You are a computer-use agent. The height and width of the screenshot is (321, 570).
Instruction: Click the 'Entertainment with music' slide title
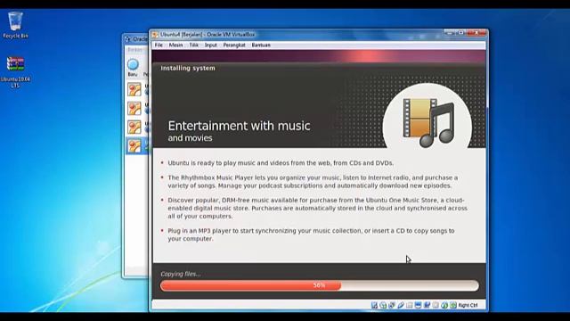[240, 126]
